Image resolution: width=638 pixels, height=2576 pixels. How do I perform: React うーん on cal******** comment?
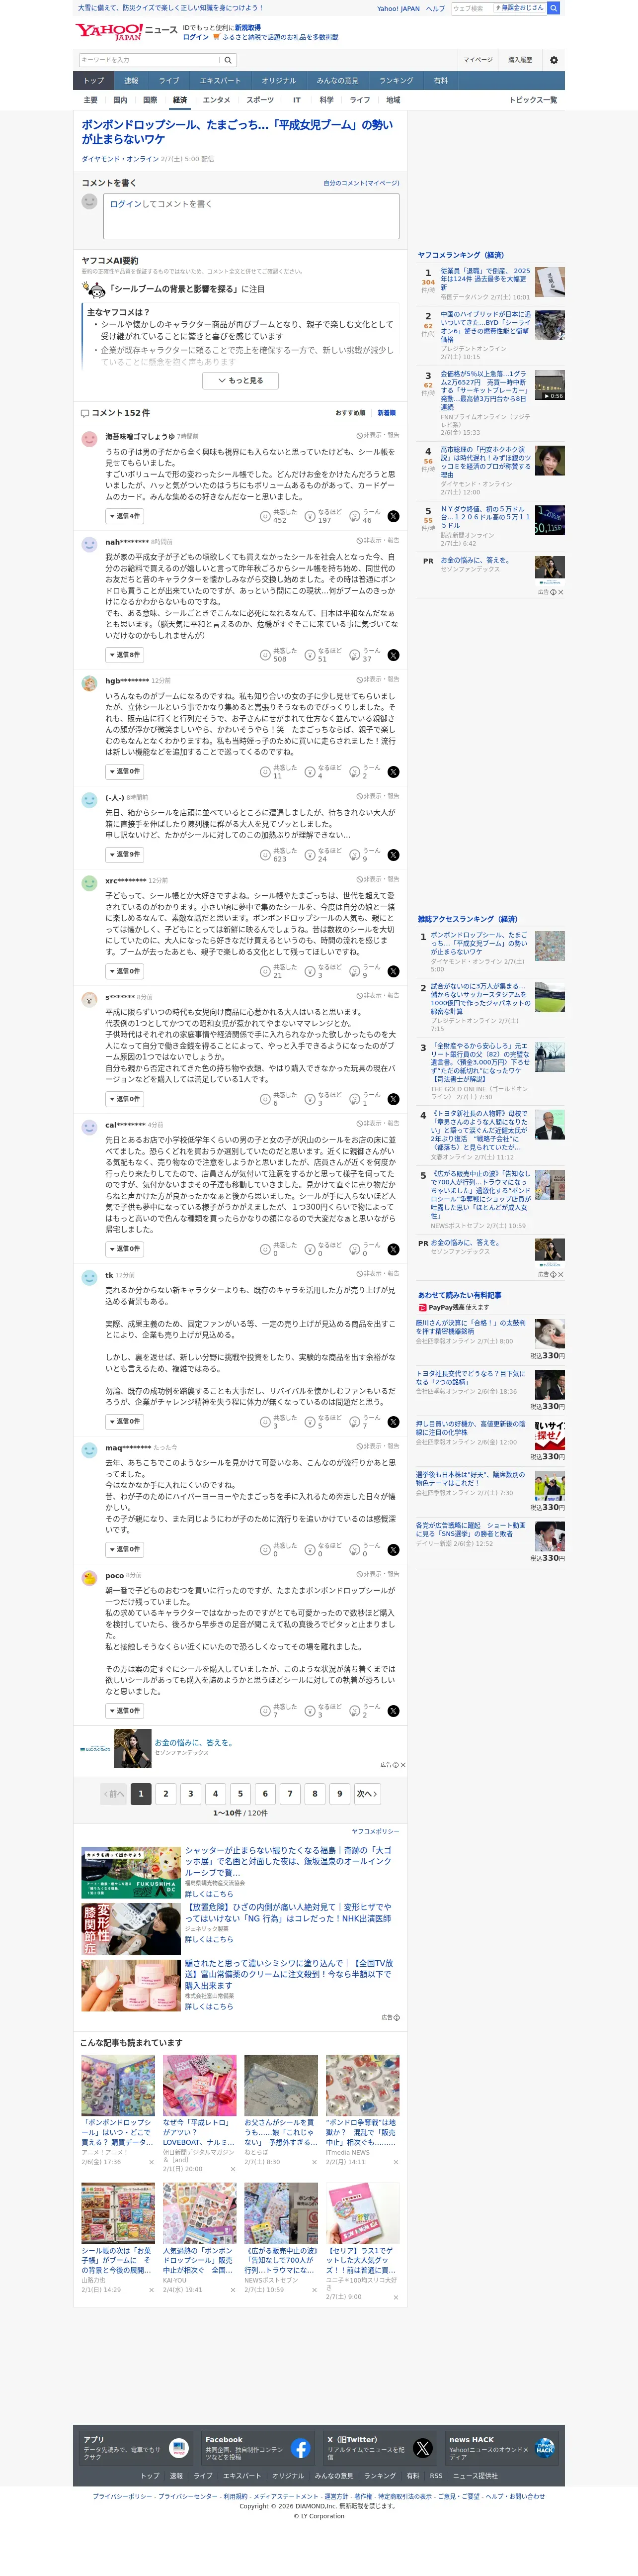365,1249
